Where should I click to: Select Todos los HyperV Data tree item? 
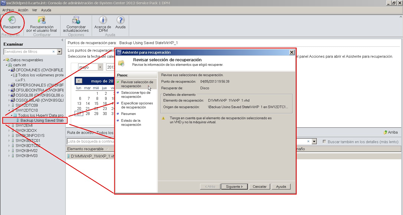coord(41,115)
